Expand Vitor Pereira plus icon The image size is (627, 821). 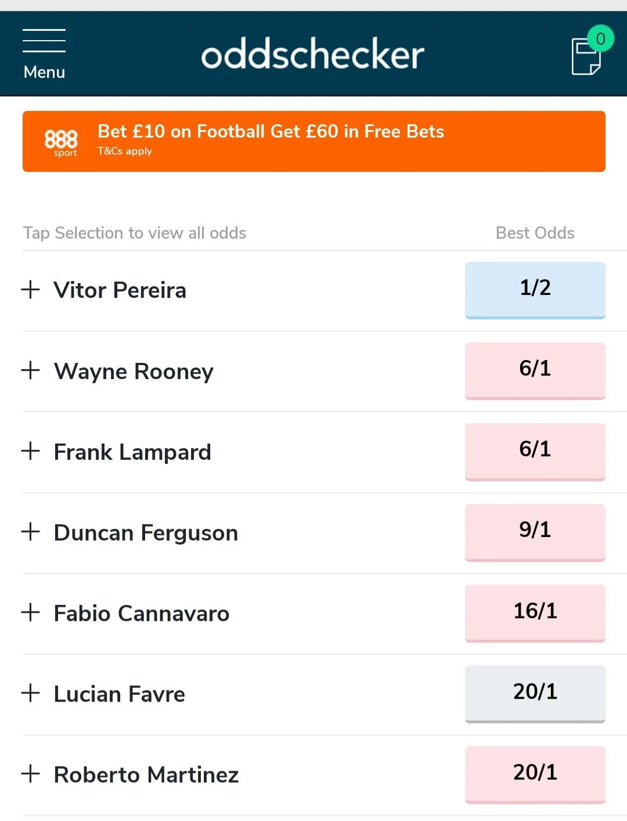31,289
